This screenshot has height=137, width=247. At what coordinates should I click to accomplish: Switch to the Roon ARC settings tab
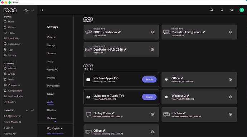(x=53, y=70)
